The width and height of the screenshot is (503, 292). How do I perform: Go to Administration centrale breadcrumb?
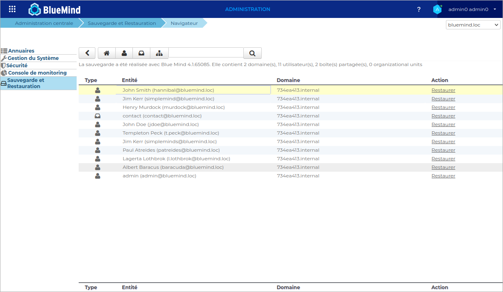44,23
